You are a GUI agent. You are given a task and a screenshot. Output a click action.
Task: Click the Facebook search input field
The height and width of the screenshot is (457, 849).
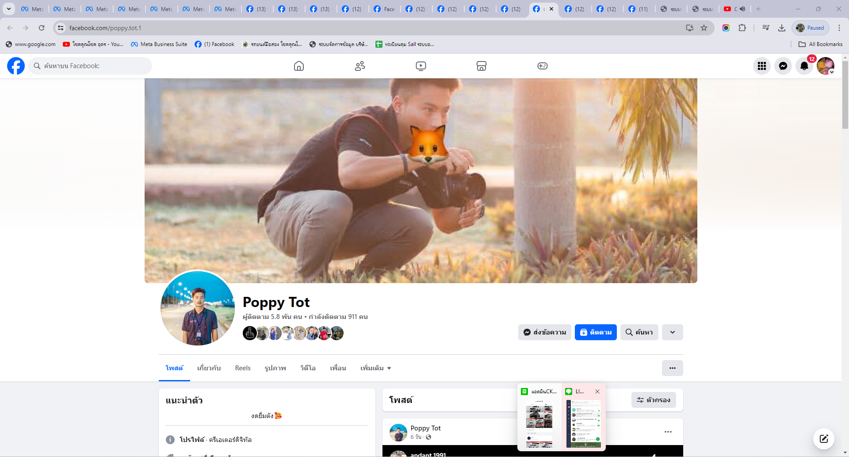(93, 66)
